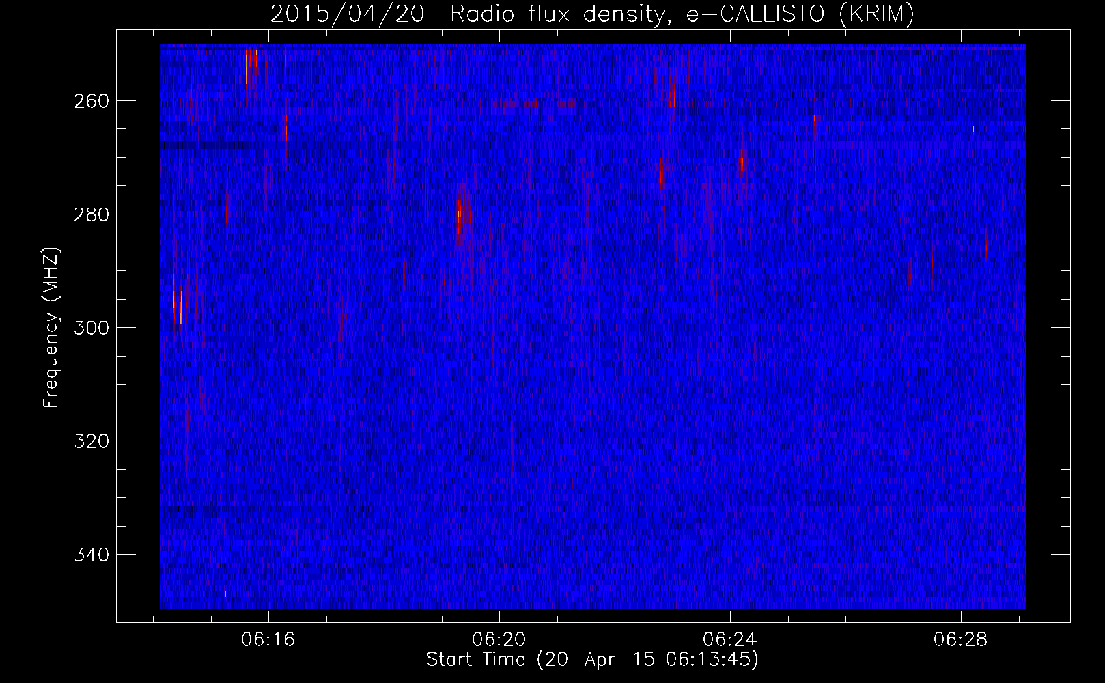Click the plot title e-CALLISTO (KRIM)
The width and height of the screenshot is (1105, 683).
coord(800,14)
